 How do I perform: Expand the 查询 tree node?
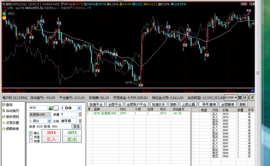click(3, 105)
